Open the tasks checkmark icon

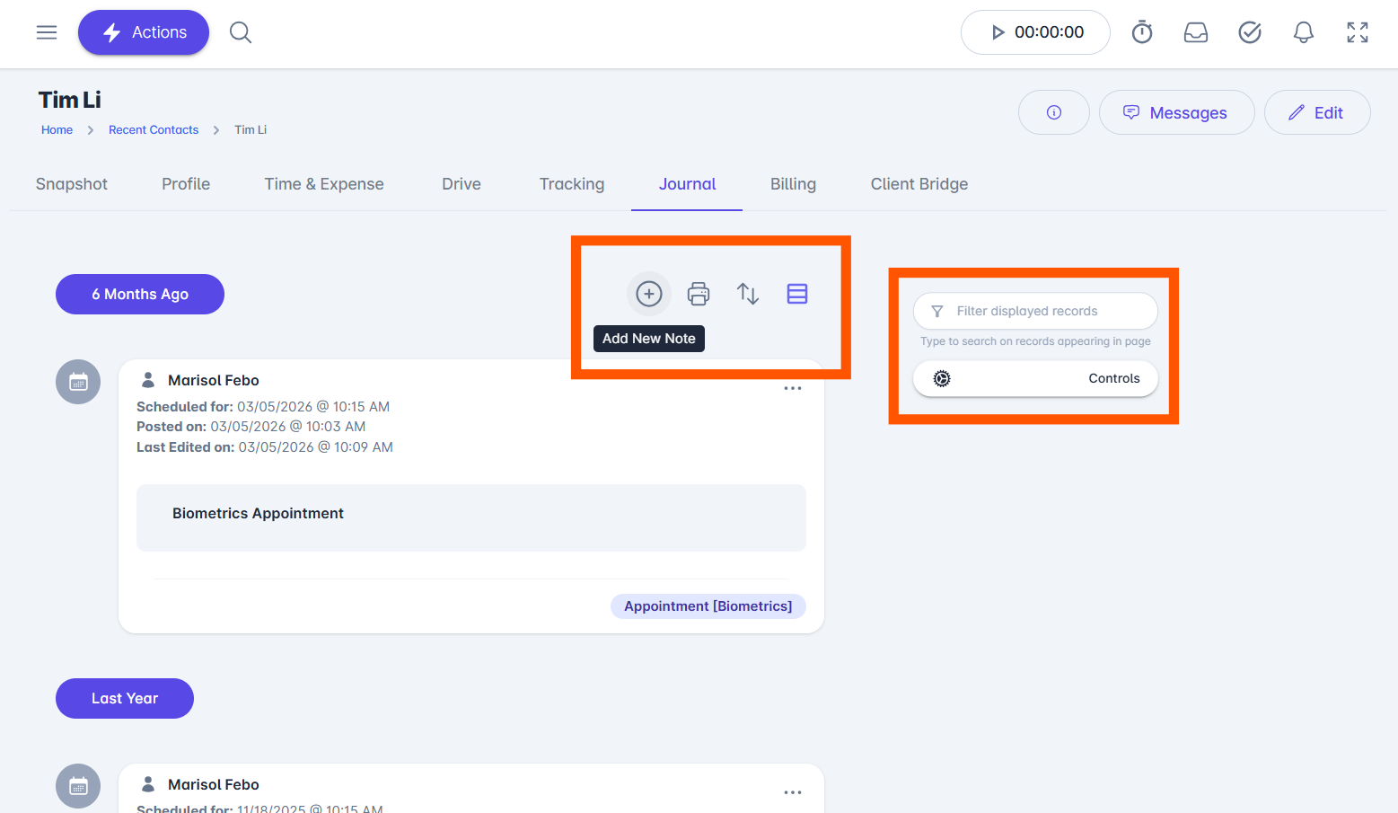[1250, 32]
